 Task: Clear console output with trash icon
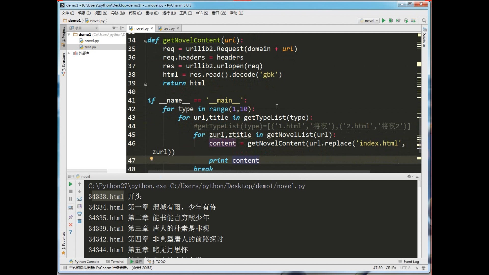[x=79, y=221]
